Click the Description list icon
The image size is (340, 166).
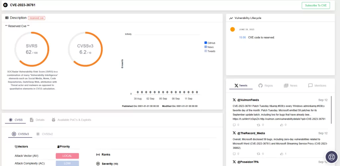point(7,18)
